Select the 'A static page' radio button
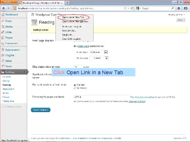This screenshot has width=190, height=142. click(x=75, y=46)
